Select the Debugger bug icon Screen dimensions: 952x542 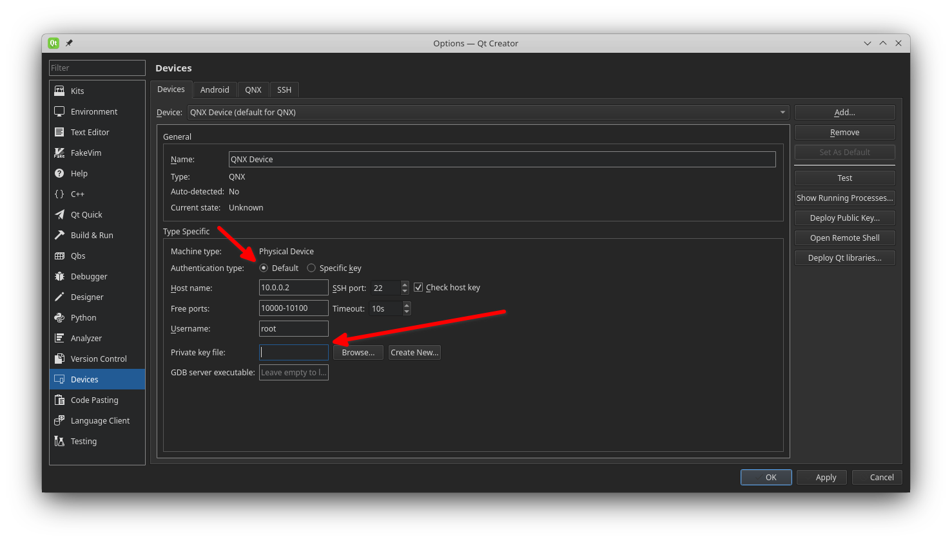pos(59,276)
